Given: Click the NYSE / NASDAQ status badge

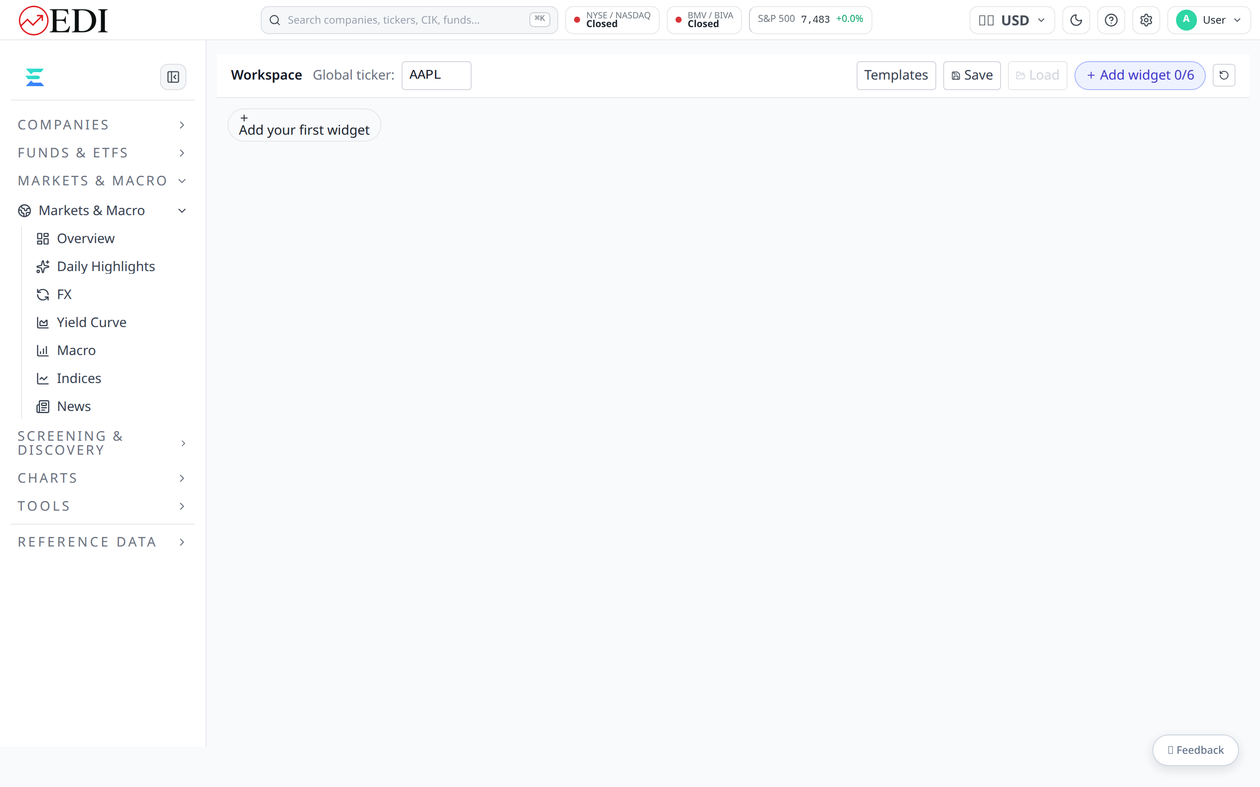Looking at the screenshot, I should pos(612,20).
